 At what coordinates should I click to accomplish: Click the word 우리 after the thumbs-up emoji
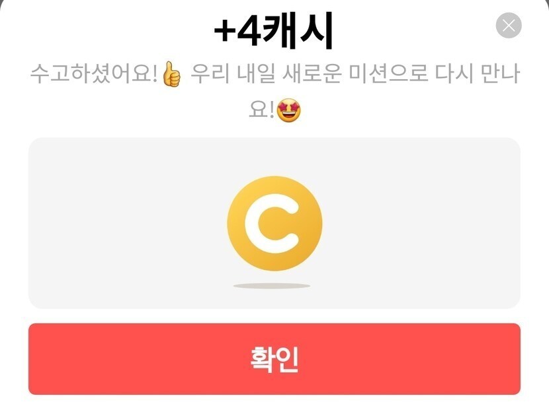point(210,74)
